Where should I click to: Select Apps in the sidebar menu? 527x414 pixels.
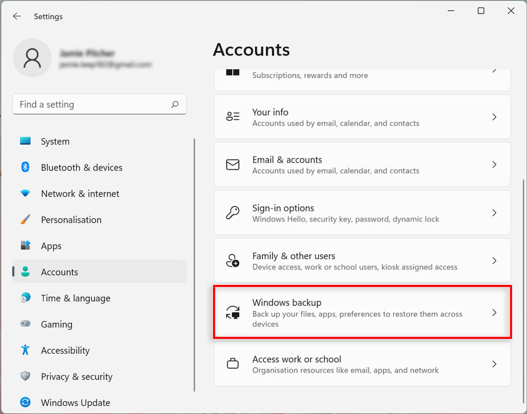[51, 246]
